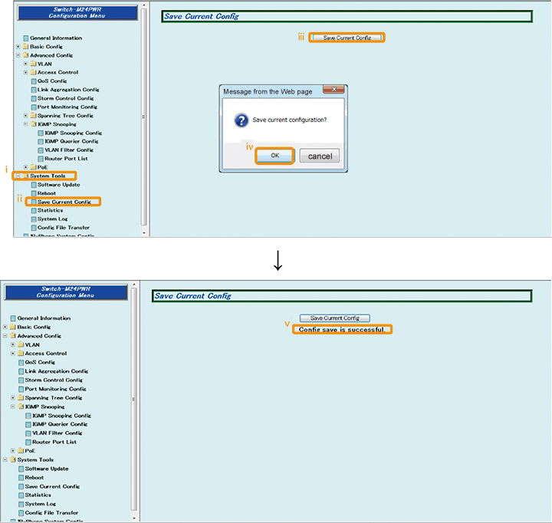Close the 'Message from the Web page' dialog
This screenshot has width=552, height=523.
point(333,90)
